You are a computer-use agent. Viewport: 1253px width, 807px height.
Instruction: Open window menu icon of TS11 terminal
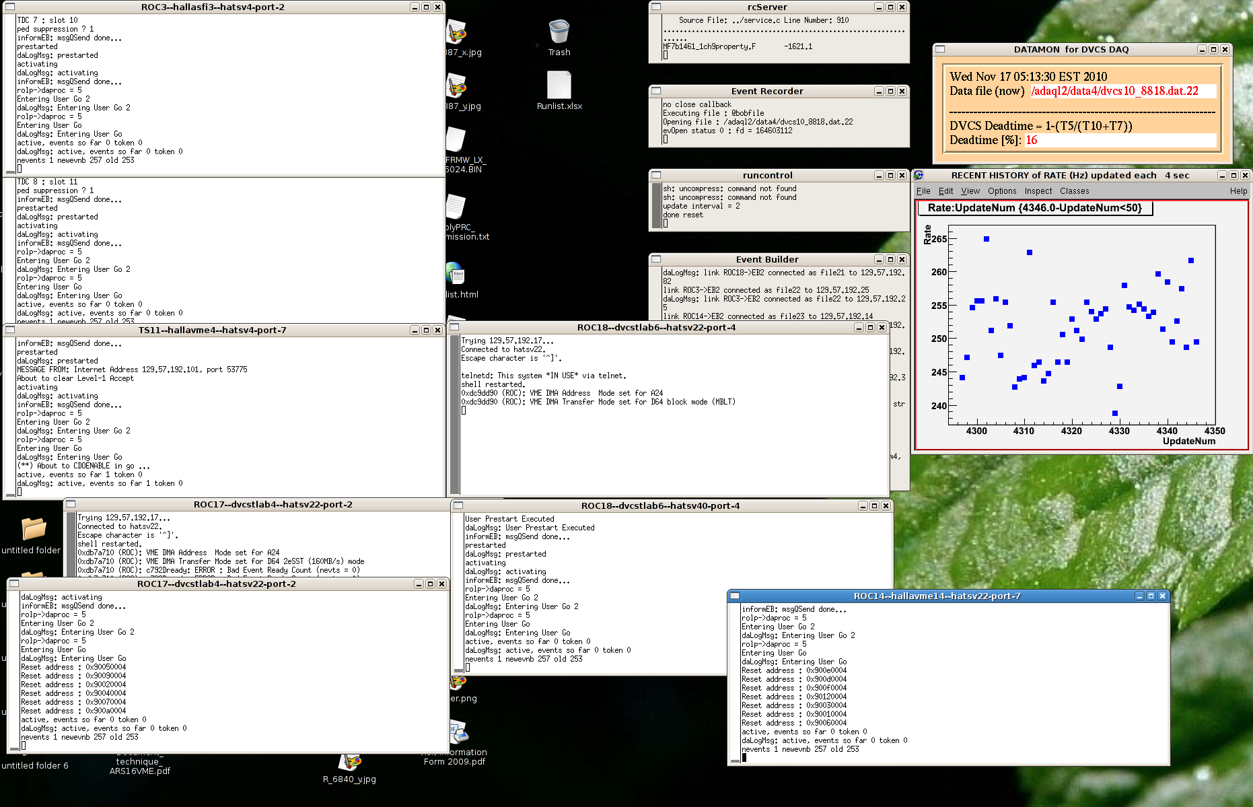tap(11, 330)
